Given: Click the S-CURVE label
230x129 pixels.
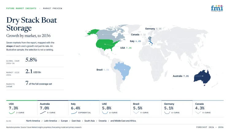Looking at the screenshot, I should (x=51, y=113).
